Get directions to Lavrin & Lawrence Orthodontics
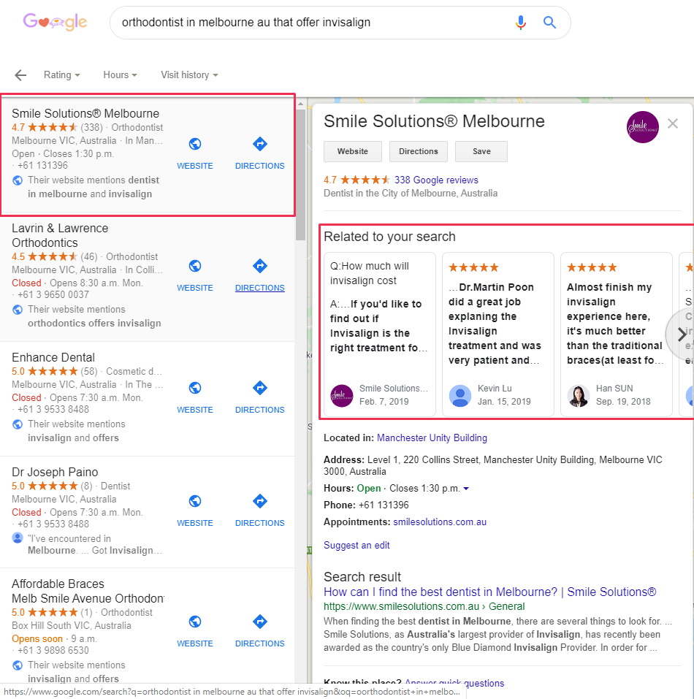 260,267
